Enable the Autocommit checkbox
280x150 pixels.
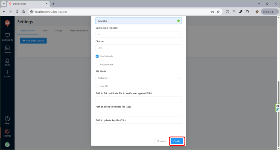[x=97, y=64]
